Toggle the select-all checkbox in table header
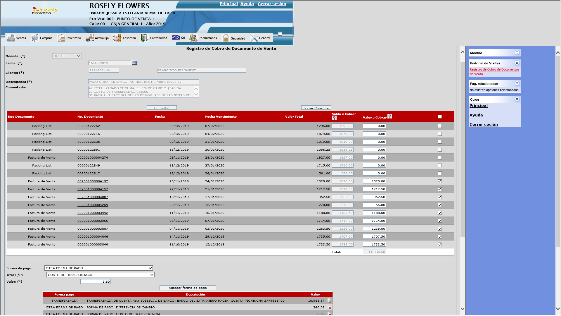Viewport: 561px width, 316px height. coord(440,117)
